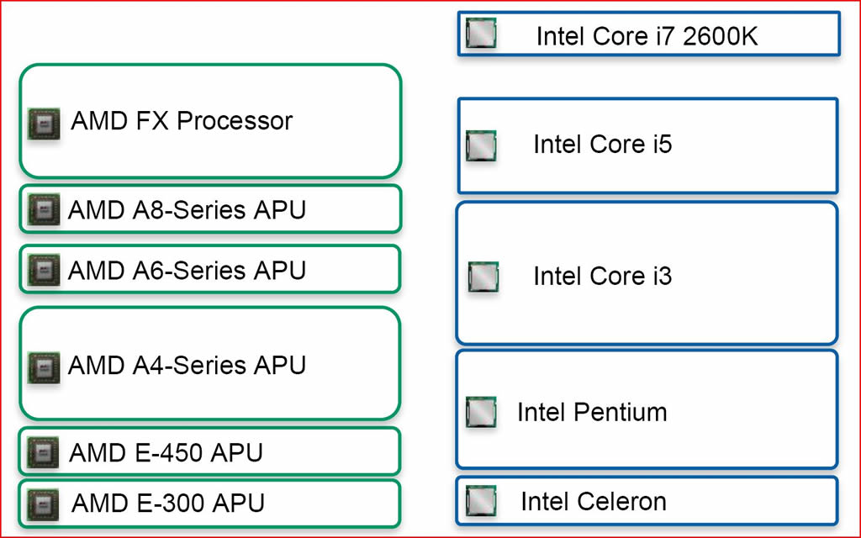Choose the AMD E-450 APU text
861x538 pixels.
point(166,453)
